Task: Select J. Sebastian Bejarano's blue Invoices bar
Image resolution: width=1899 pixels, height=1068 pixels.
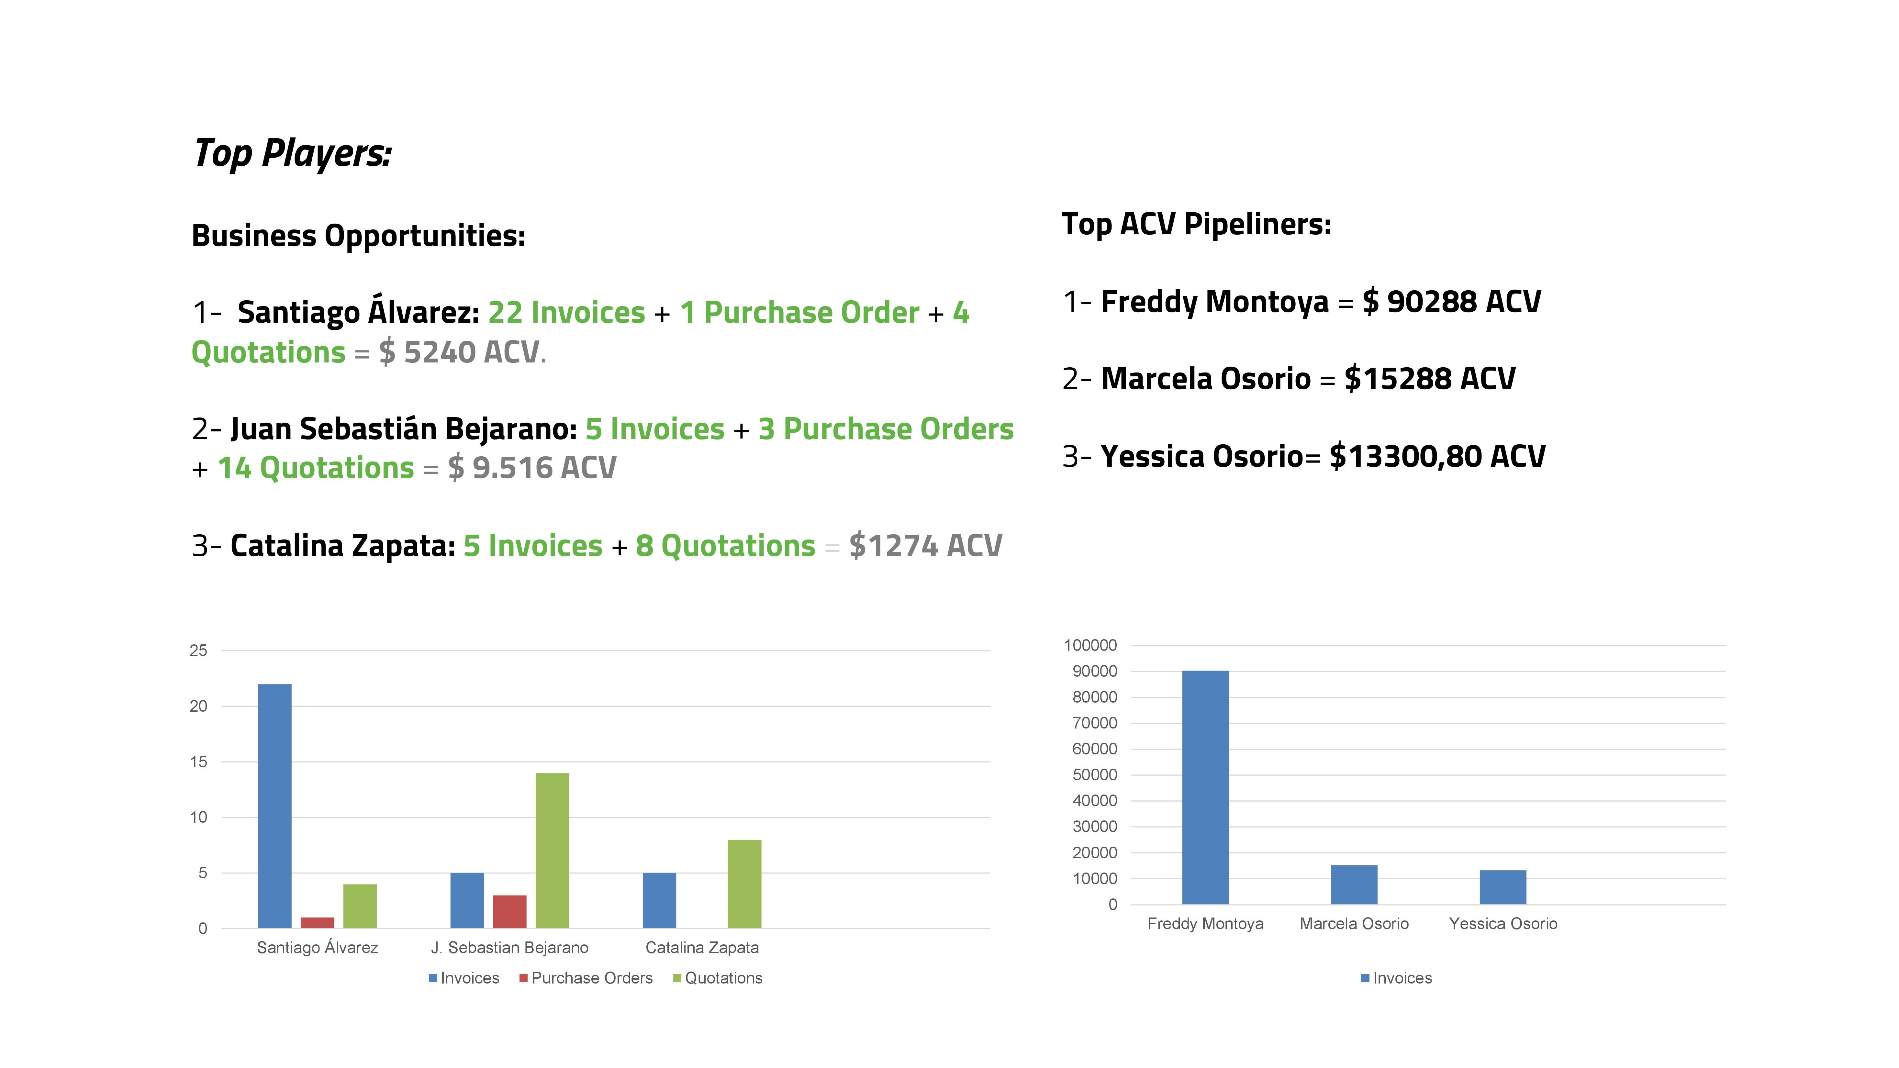Action: point(467,900)
